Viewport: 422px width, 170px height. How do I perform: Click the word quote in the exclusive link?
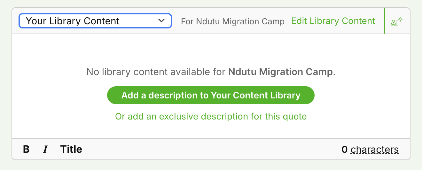click(x=294, y=116)
